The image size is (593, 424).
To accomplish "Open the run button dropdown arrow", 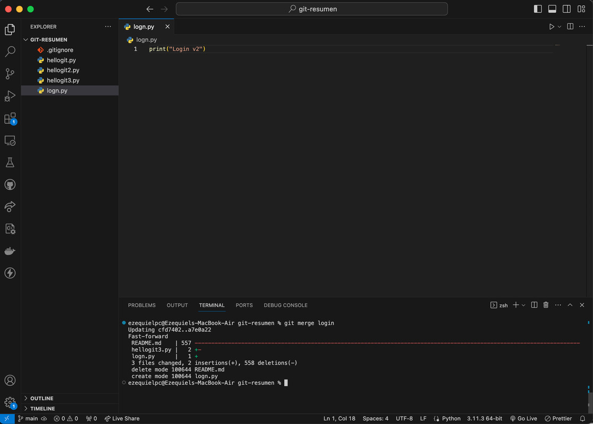I will coord(560,26).
